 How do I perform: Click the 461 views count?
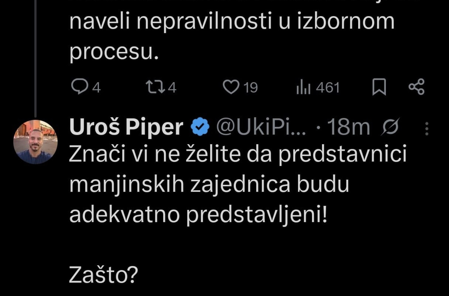tap(328, 88)
